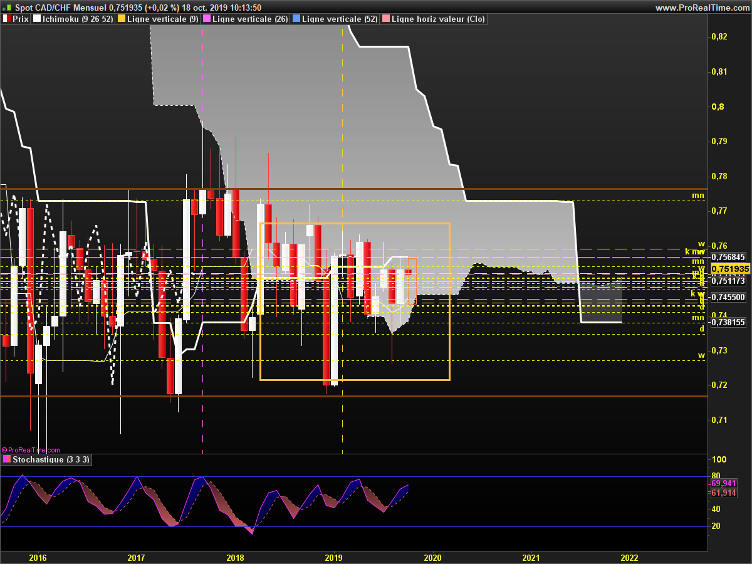
Task: Click the 2019 marker on time axis
Action: [333, 558]
